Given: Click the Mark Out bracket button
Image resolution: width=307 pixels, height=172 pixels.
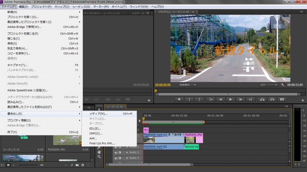Looking at the screenshot, I should [199, 100].
